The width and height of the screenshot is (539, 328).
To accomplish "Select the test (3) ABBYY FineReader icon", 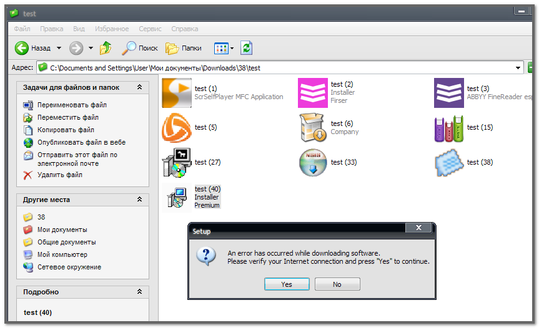I will (449, 93).
